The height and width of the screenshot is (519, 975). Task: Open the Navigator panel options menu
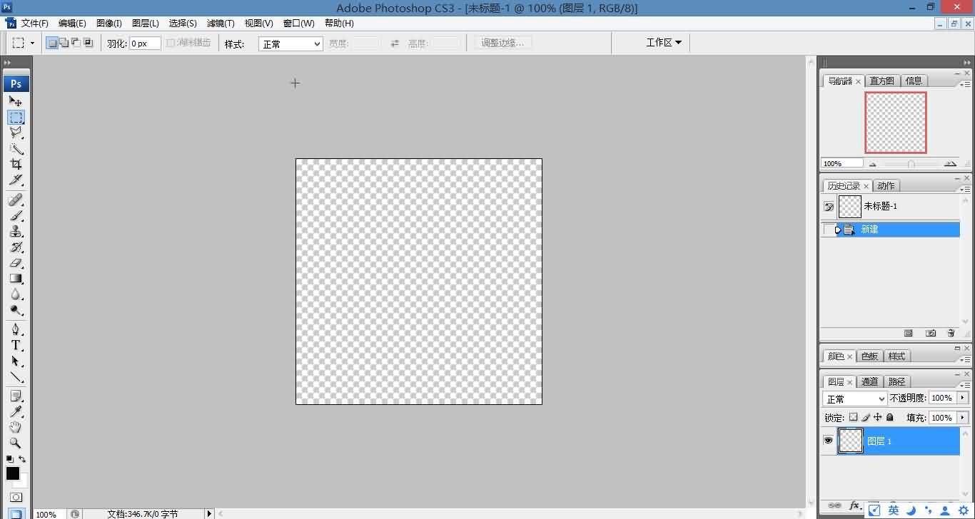coord(964,83)
